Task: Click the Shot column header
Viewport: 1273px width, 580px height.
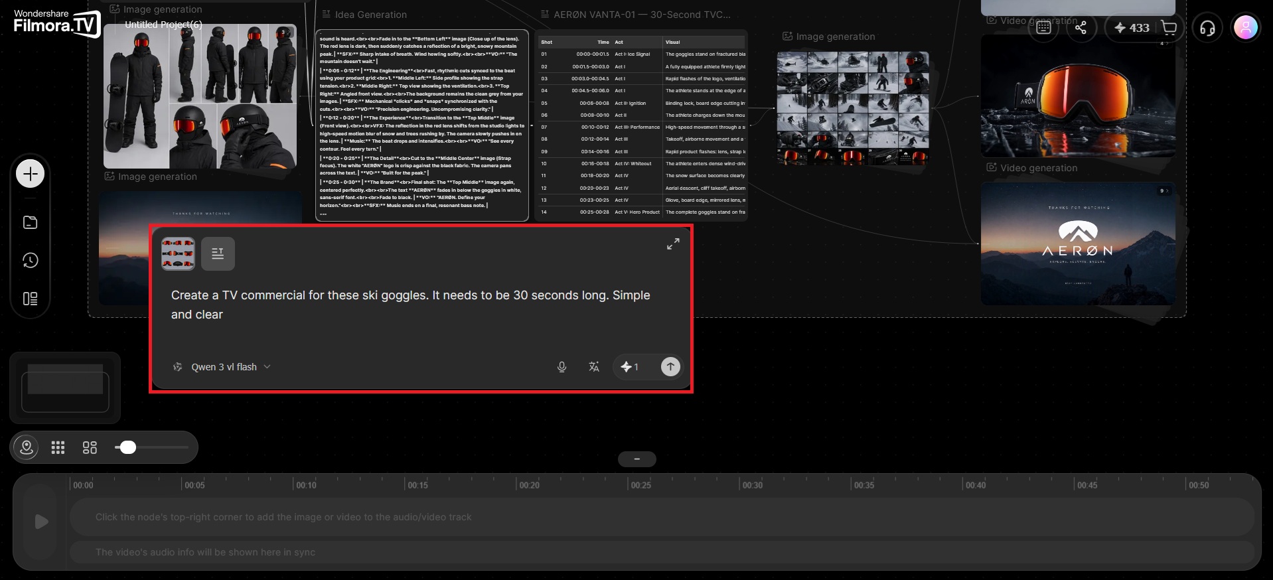Action: (546, 42)
